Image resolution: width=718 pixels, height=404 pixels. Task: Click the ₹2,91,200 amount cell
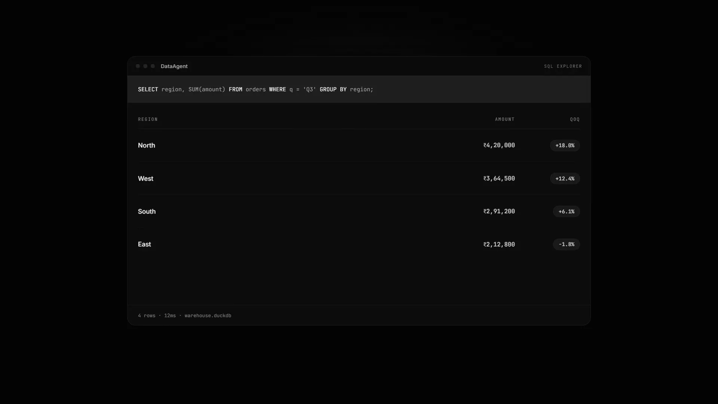[499, 211]
